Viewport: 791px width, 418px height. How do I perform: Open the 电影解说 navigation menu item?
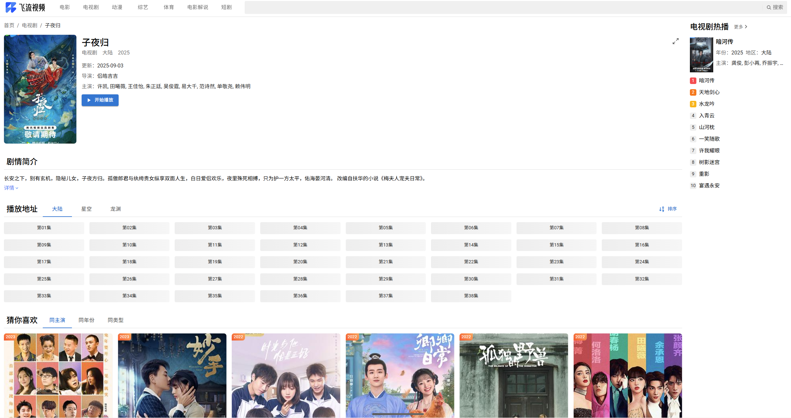[x=197, y=7]
